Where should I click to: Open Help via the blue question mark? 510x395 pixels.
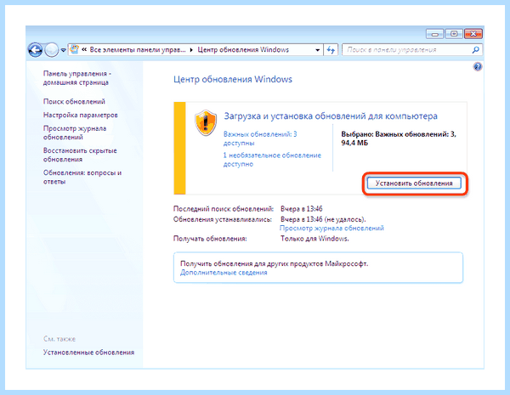478,67
